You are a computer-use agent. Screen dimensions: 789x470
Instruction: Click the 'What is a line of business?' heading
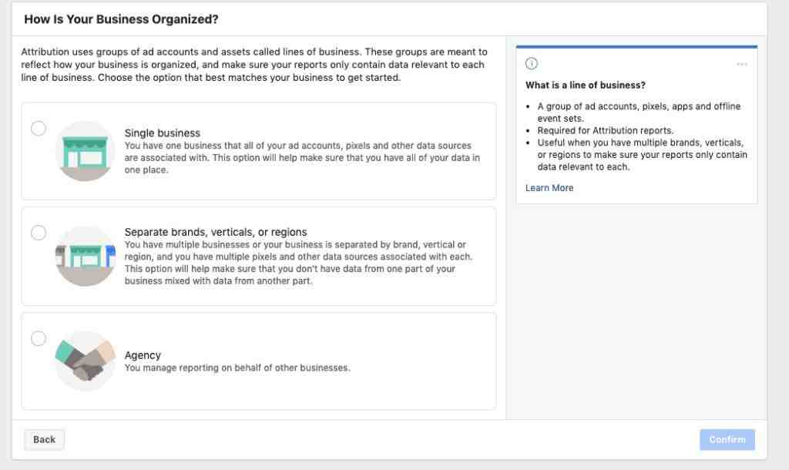pos(586,85)
